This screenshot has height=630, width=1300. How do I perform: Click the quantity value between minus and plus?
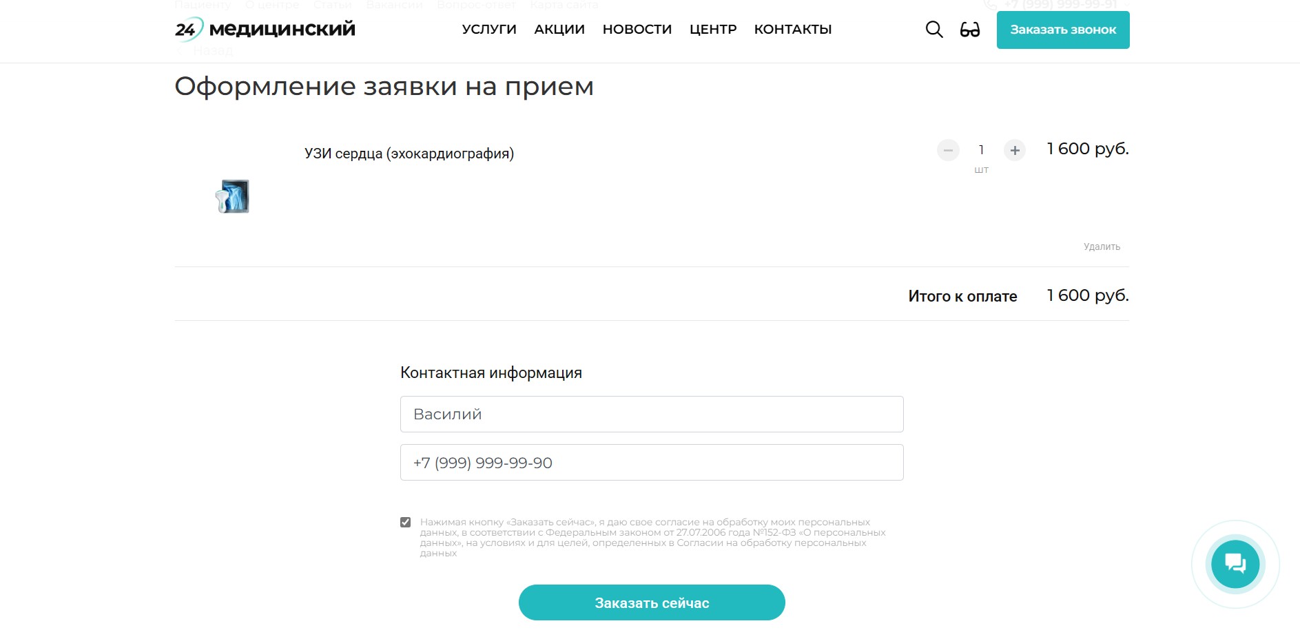click(981, 150)
